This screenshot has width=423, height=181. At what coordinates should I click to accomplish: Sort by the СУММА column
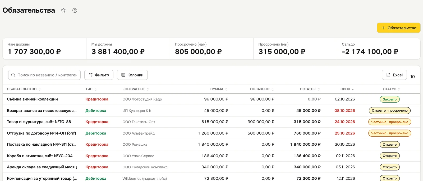(x=219, y=89)
